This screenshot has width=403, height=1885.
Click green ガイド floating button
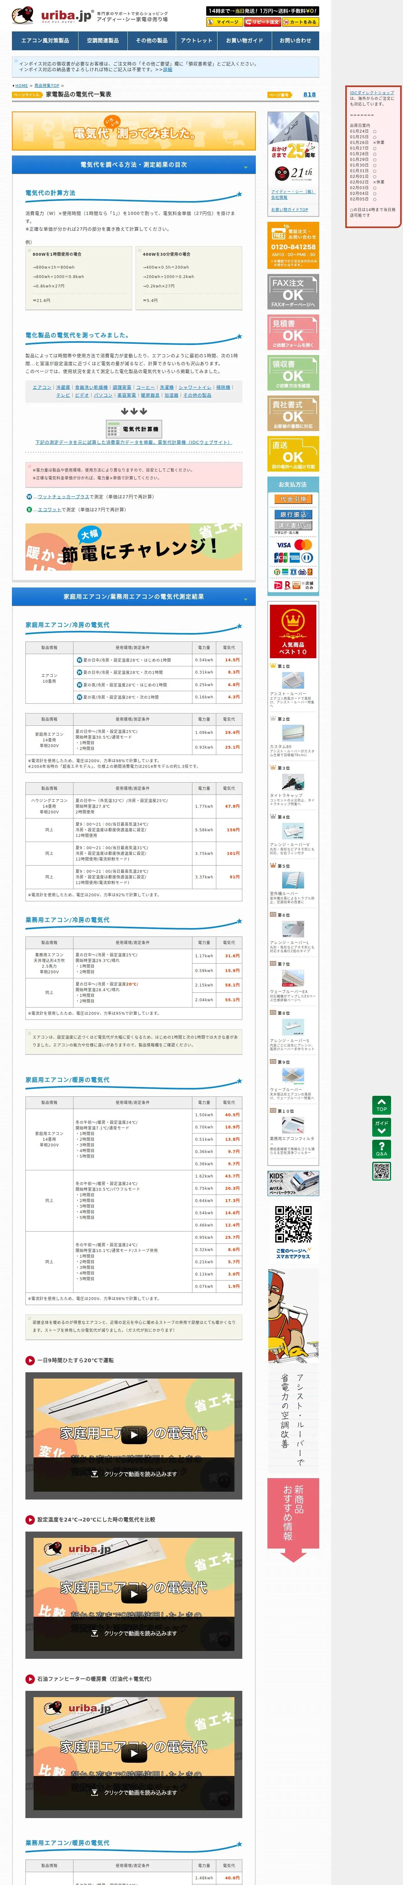[382, 1127]
